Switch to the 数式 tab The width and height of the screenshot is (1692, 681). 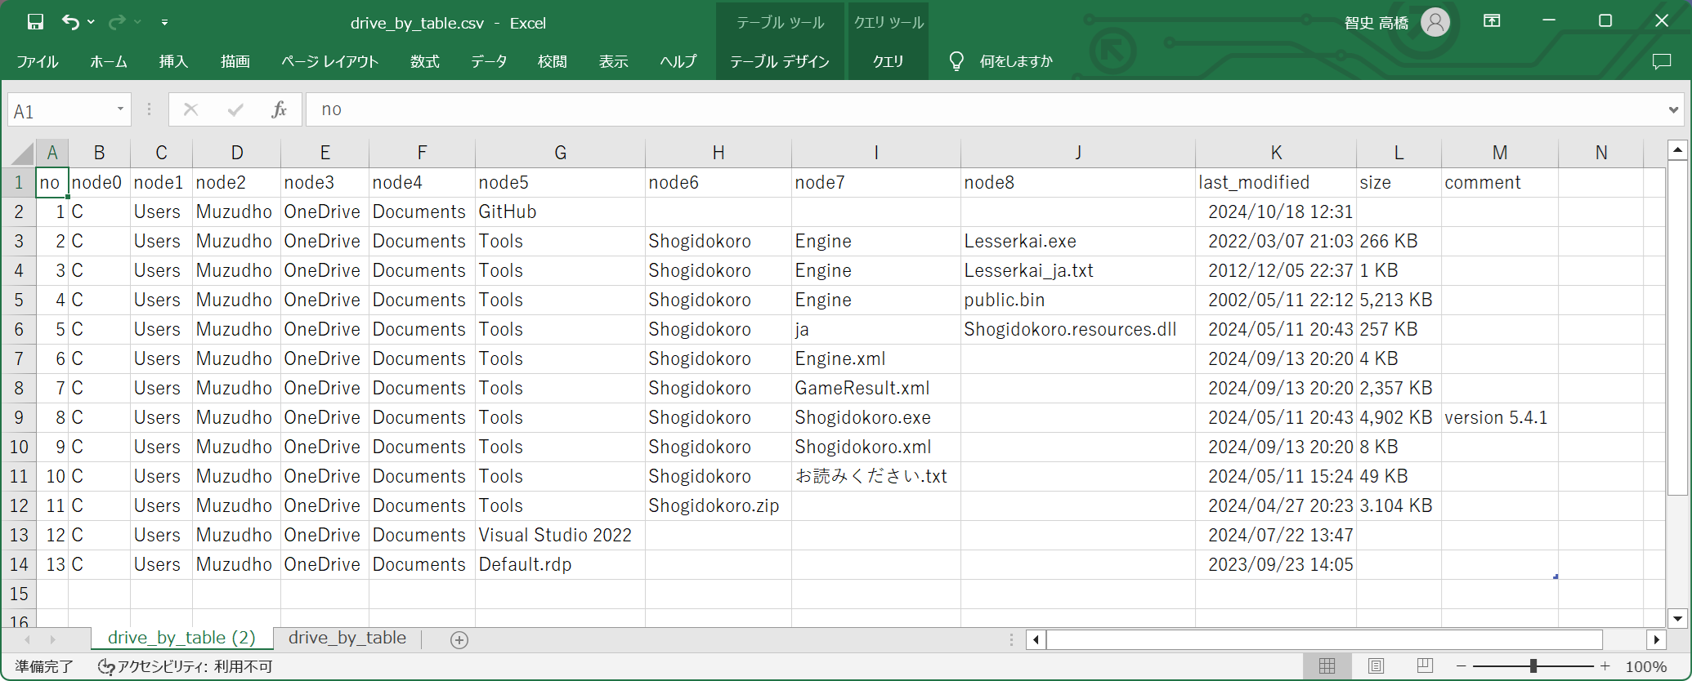point(425,61)
